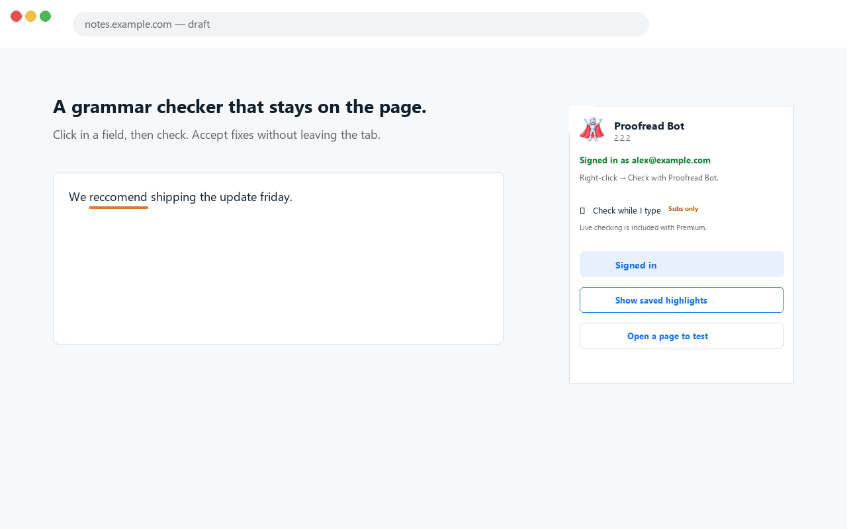Open Show saved highlights

point(682,300)
